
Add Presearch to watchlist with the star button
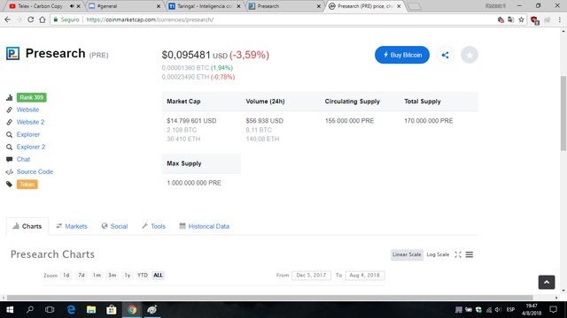(x=470, y=55)
